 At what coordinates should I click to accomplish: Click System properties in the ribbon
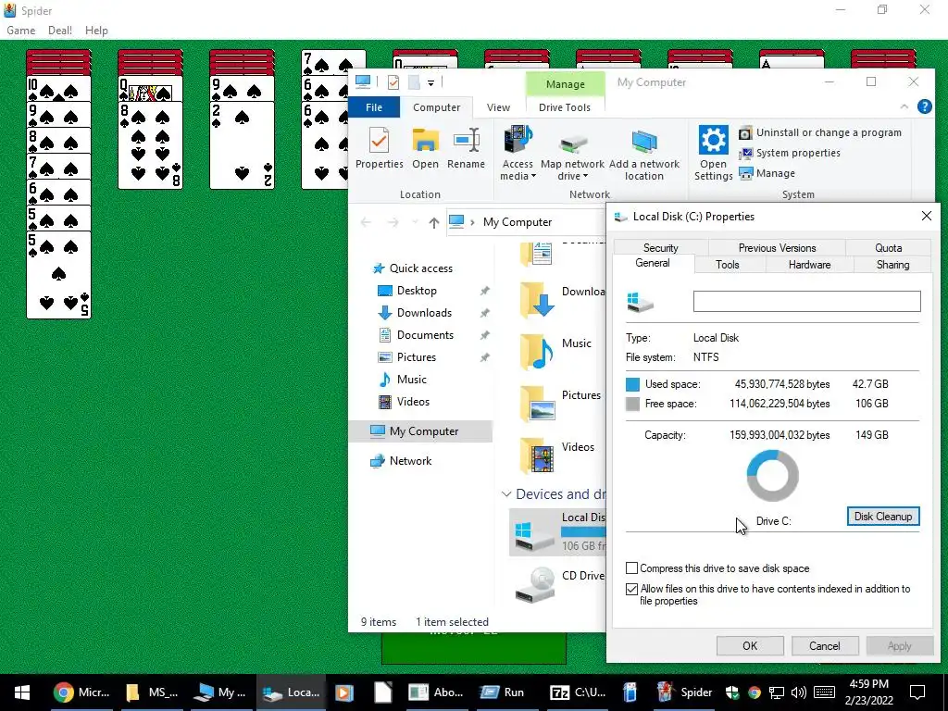(x=790, y=153)
